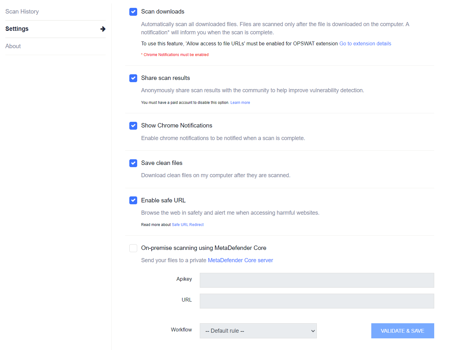Screen dimensions: 449x350
Task: Click the red Chrome Notifications must be enabled note
Action: [175, 55]
